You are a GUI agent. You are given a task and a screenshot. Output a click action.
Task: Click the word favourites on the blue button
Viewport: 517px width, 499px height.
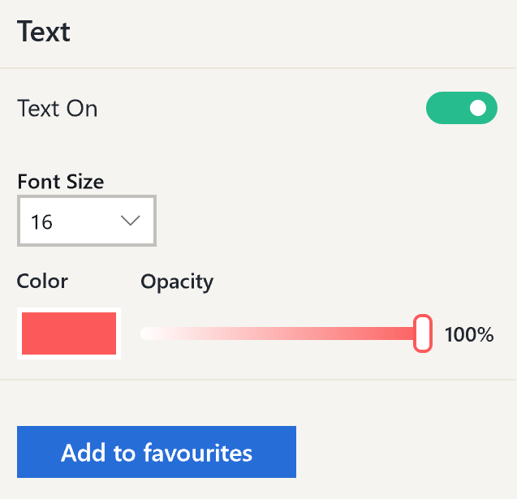coord(198,452)
